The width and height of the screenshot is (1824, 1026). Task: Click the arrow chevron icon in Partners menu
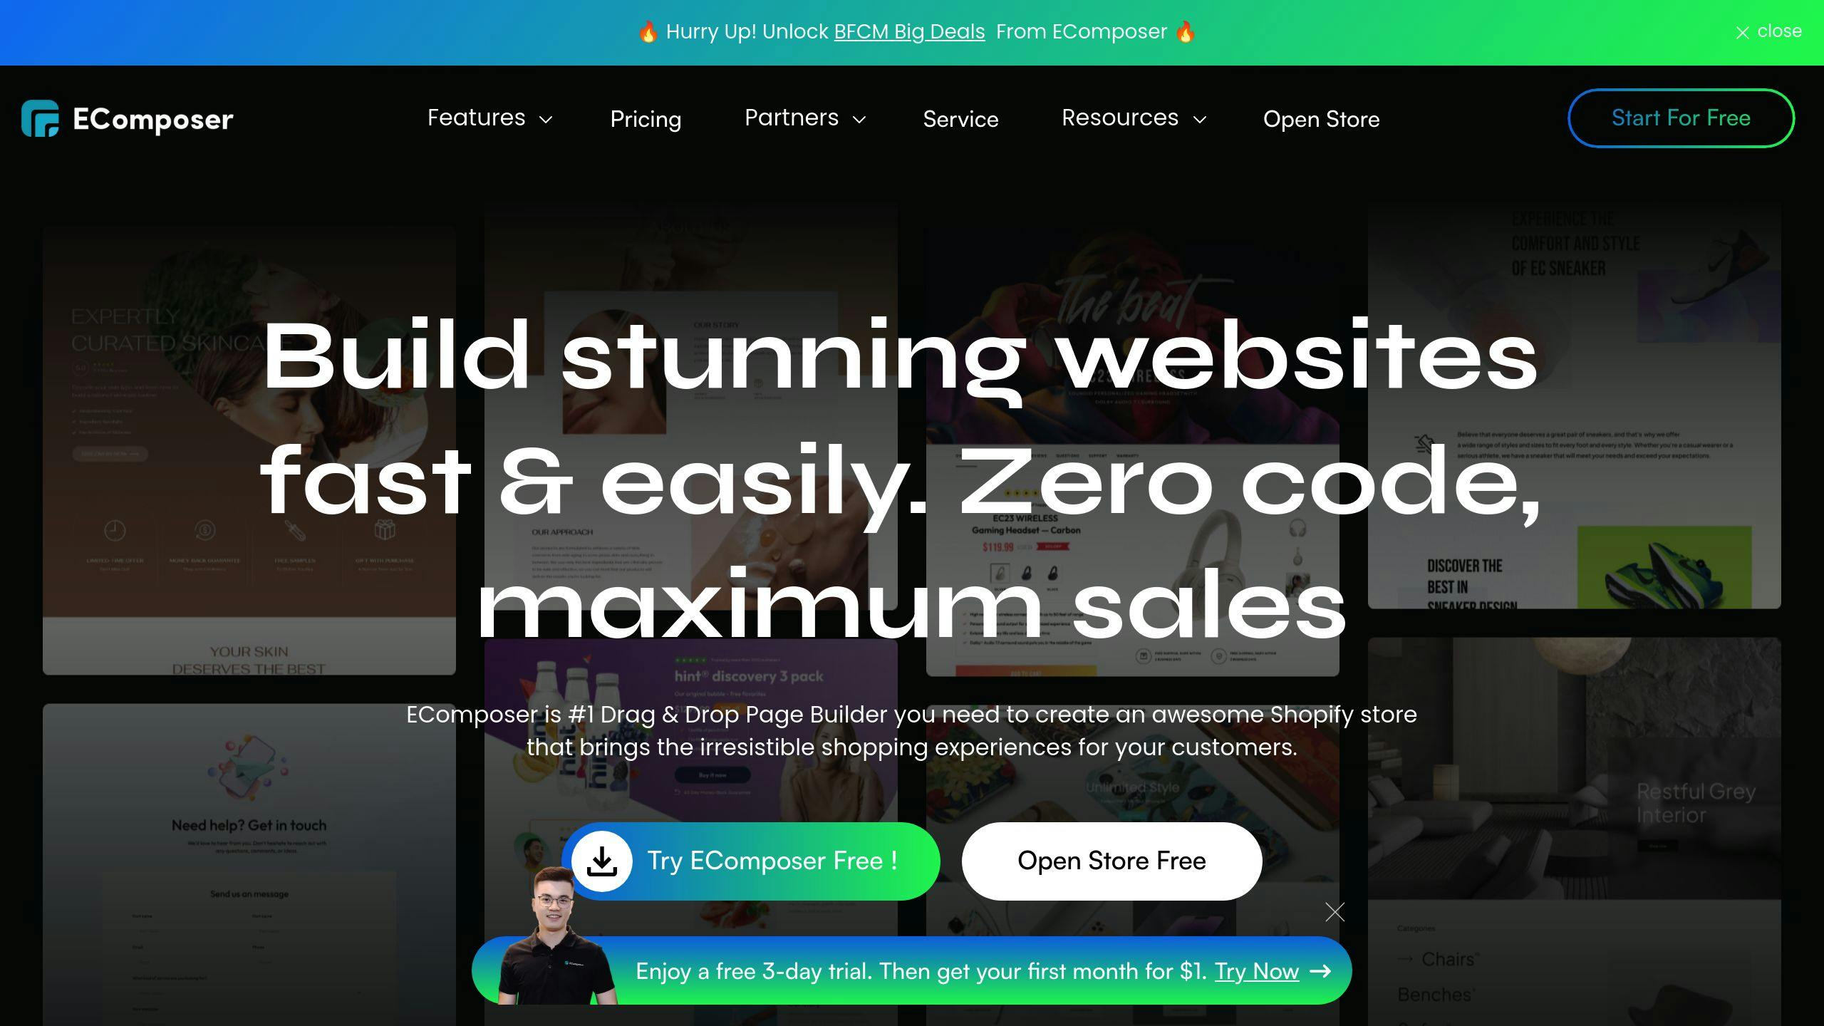tap(861, 119)
